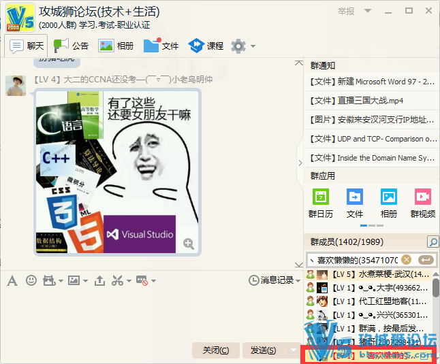Click in the message input area
Viewport: 440px width, 364px height.
coord(151,314)
